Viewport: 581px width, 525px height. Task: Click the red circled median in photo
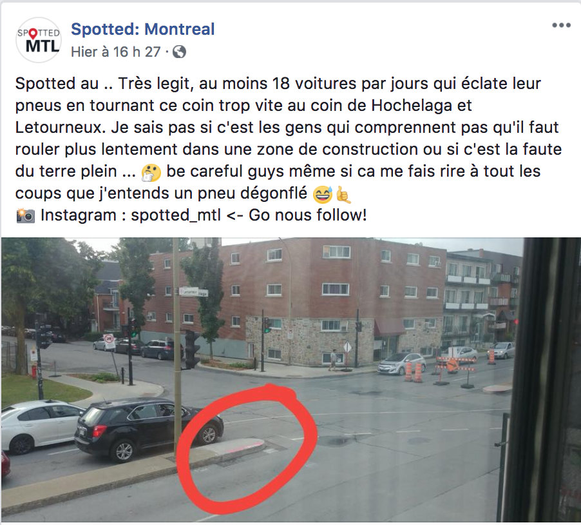pyautogui.click(x=246, y=448)
